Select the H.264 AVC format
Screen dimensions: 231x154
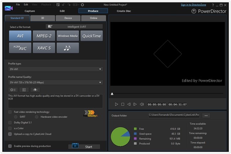pos(20,48)
